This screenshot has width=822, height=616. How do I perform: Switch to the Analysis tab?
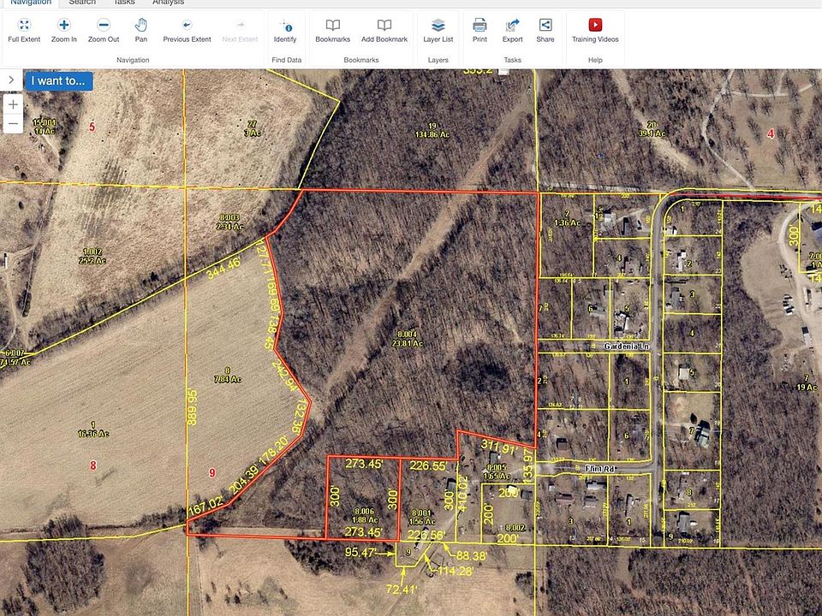tap(169, 3)
